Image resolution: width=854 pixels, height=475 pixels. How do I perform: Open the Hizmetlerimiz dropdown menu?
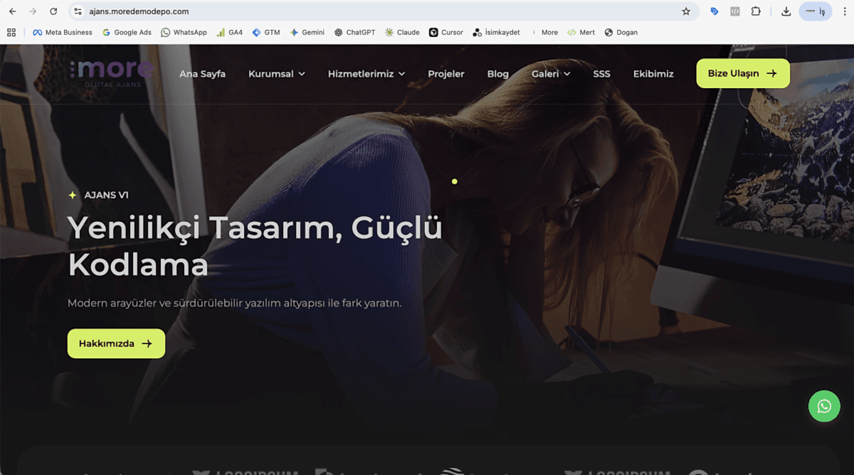(x=366, y=73)
